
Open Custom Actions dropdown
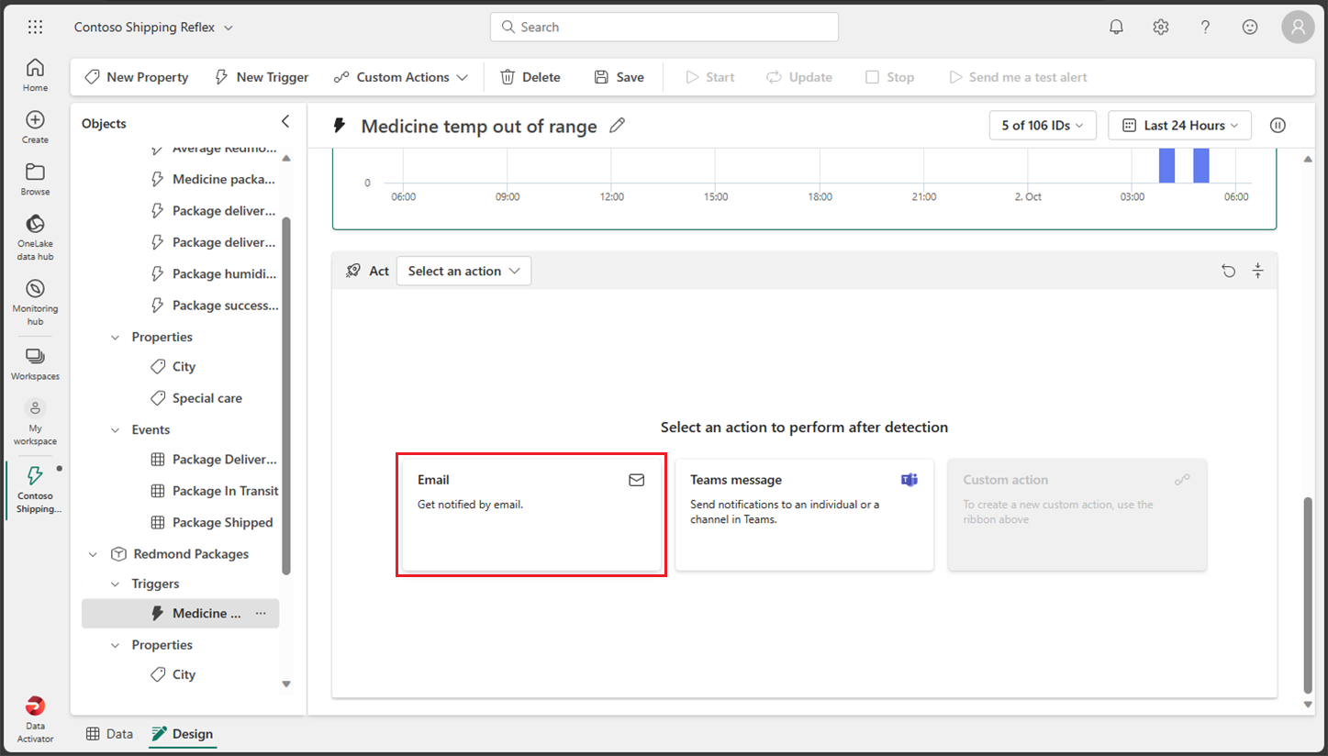401,77
